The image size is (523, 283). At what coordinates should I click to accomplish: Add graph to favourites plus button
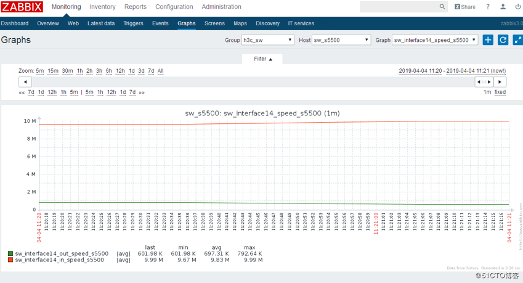click(488, 40)
